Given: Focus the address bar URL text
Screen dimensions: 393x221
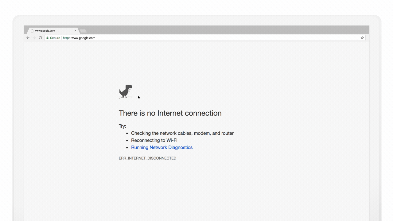Looking at the screenshot, I should click(x=83, y=38).
